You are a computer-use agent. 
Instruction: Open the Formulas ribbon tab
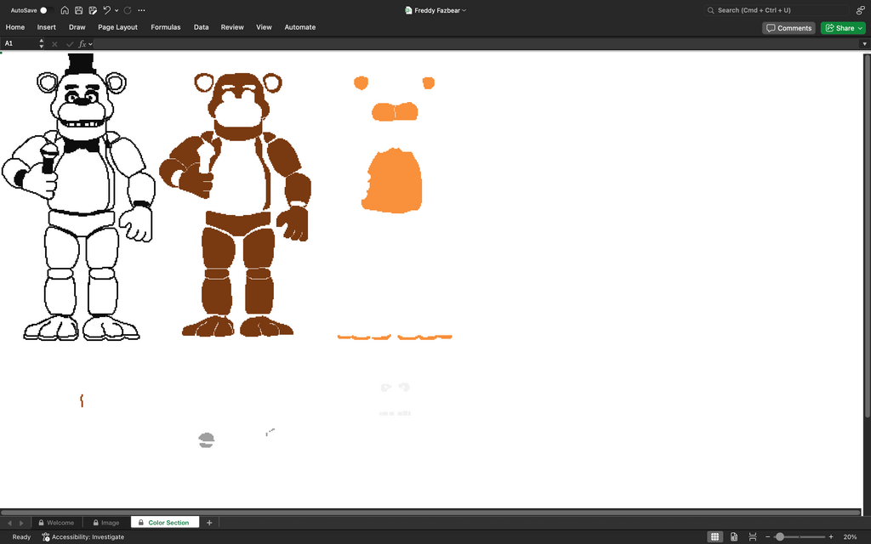coord(166,27)
